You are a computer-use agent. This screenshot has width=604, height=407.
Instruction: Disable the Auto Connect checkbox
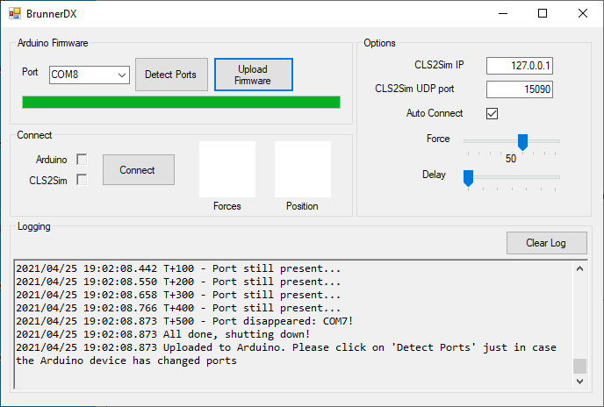click(x=492, y=113)
